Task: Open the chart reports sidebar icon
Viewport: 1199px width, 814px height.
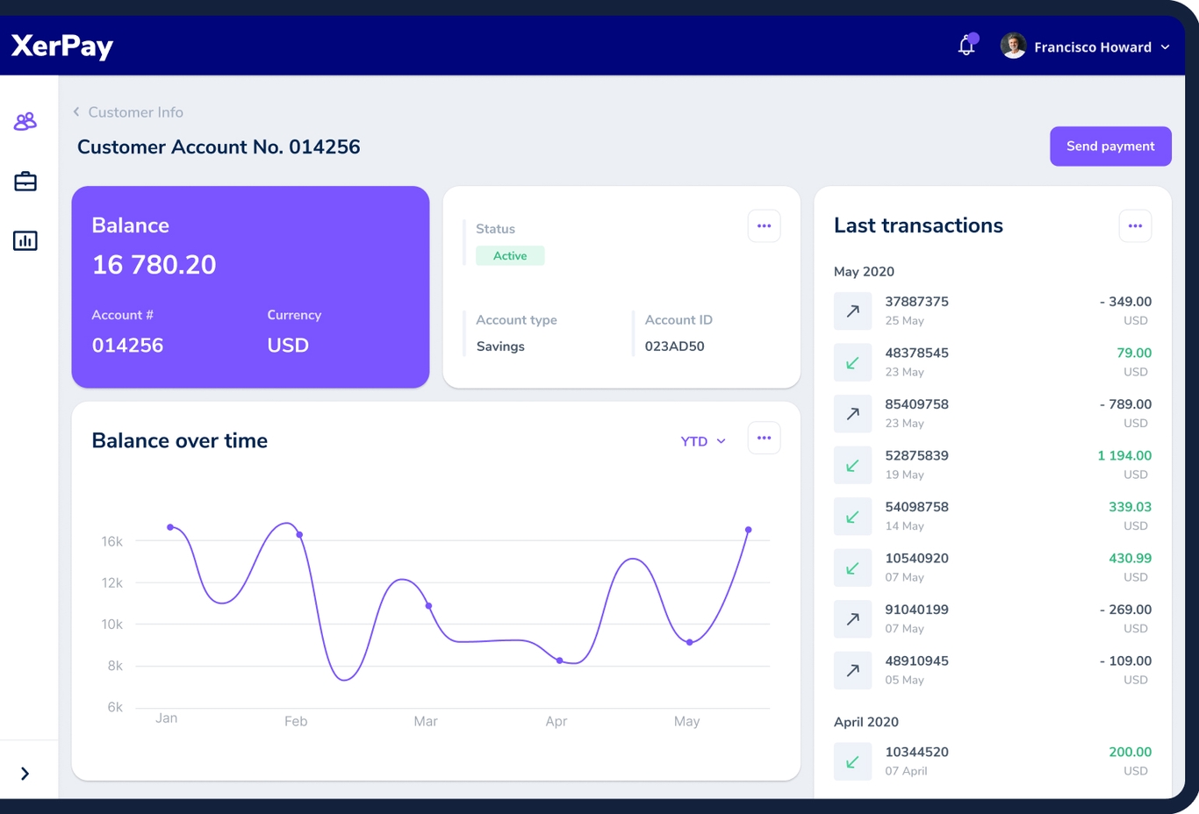Action: pyautogui.click(x=25, y=240)
